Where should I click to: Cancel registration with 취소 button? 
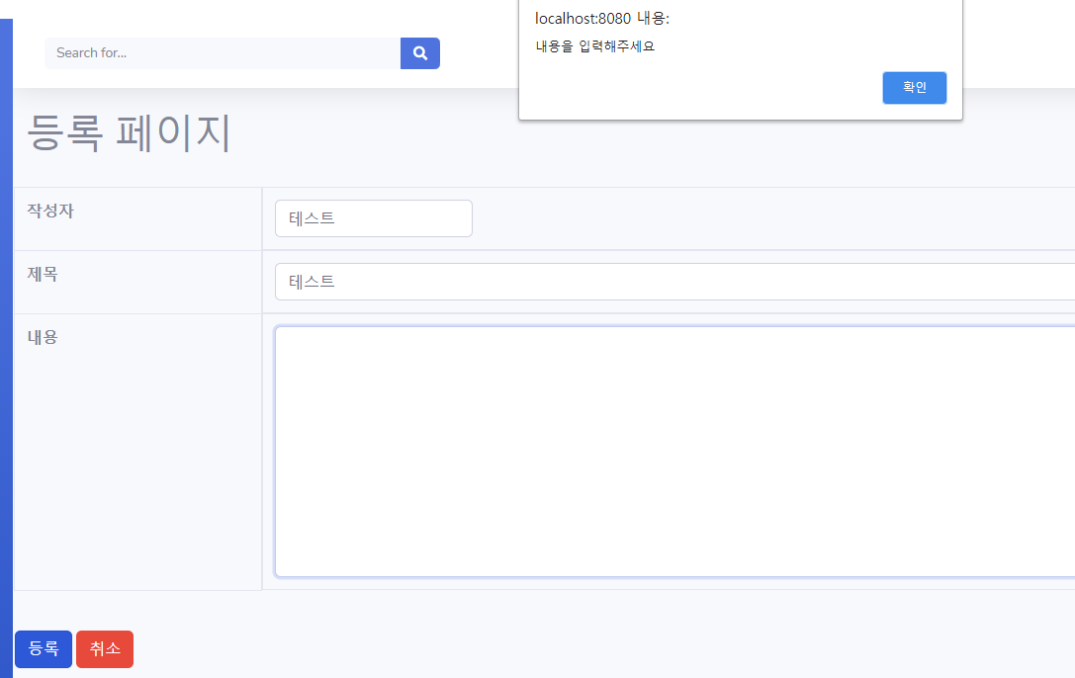tap(105, 648)
